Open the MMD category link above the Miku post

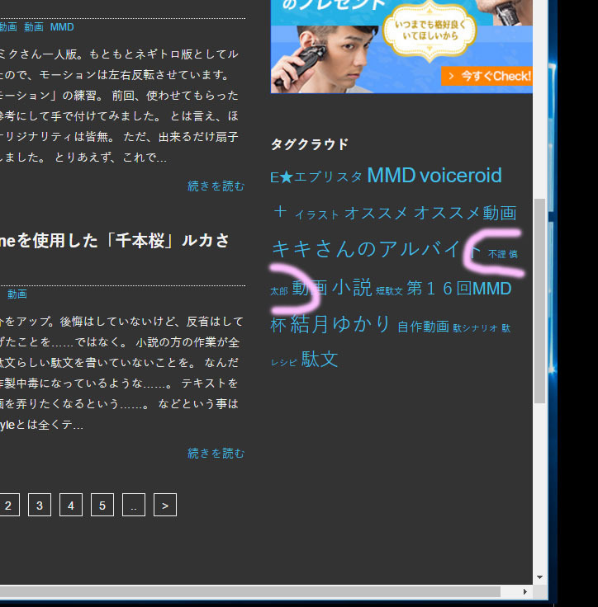pyautogui.click(x=62, y=27)
